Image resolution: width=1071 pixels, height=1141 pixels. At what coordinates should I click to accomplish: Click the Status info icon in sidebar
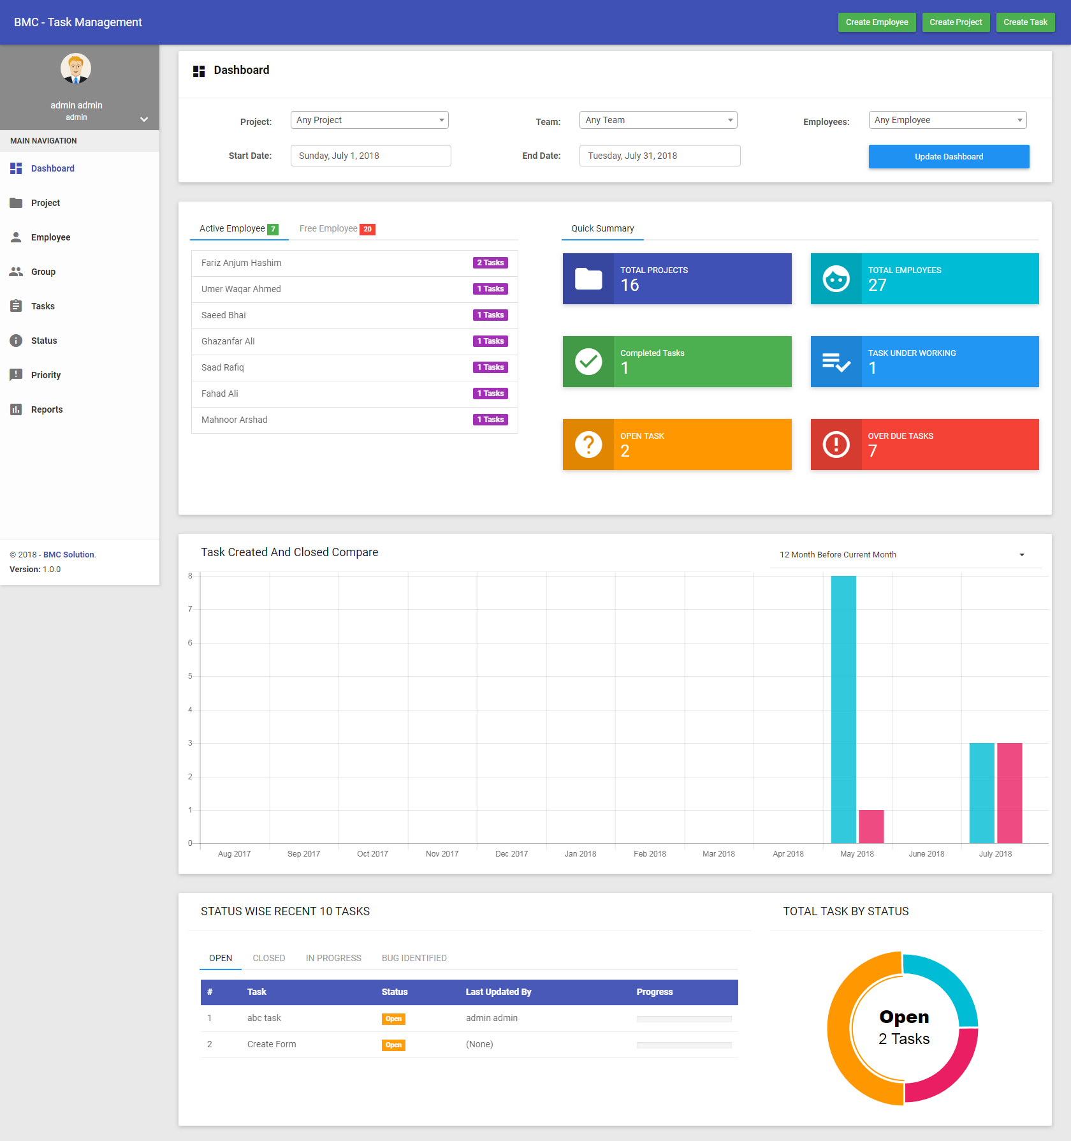[16, 341]
